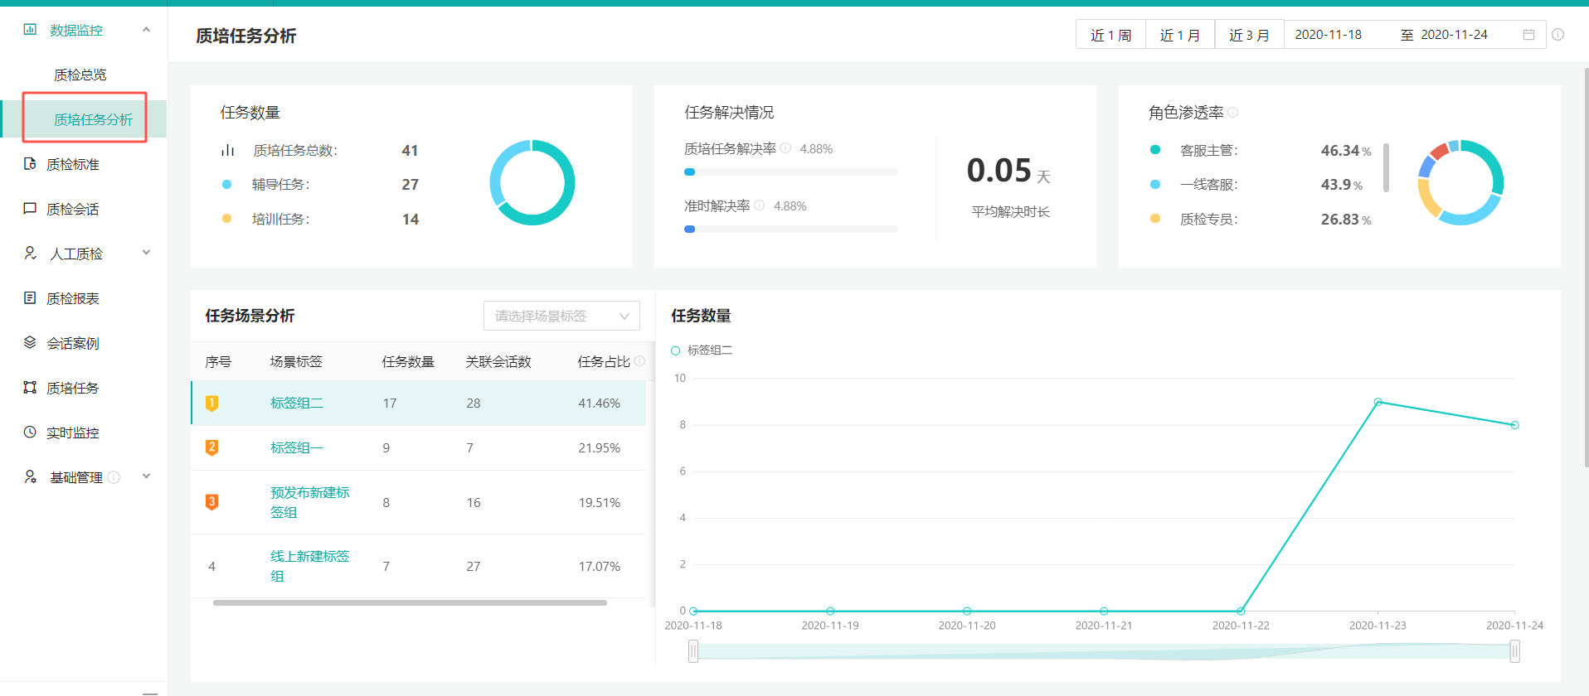Image resolution: width=1589 pixels, height=696 pixels.
Task: Click the 质培任务解决率 progress bar
Action: 791,172
